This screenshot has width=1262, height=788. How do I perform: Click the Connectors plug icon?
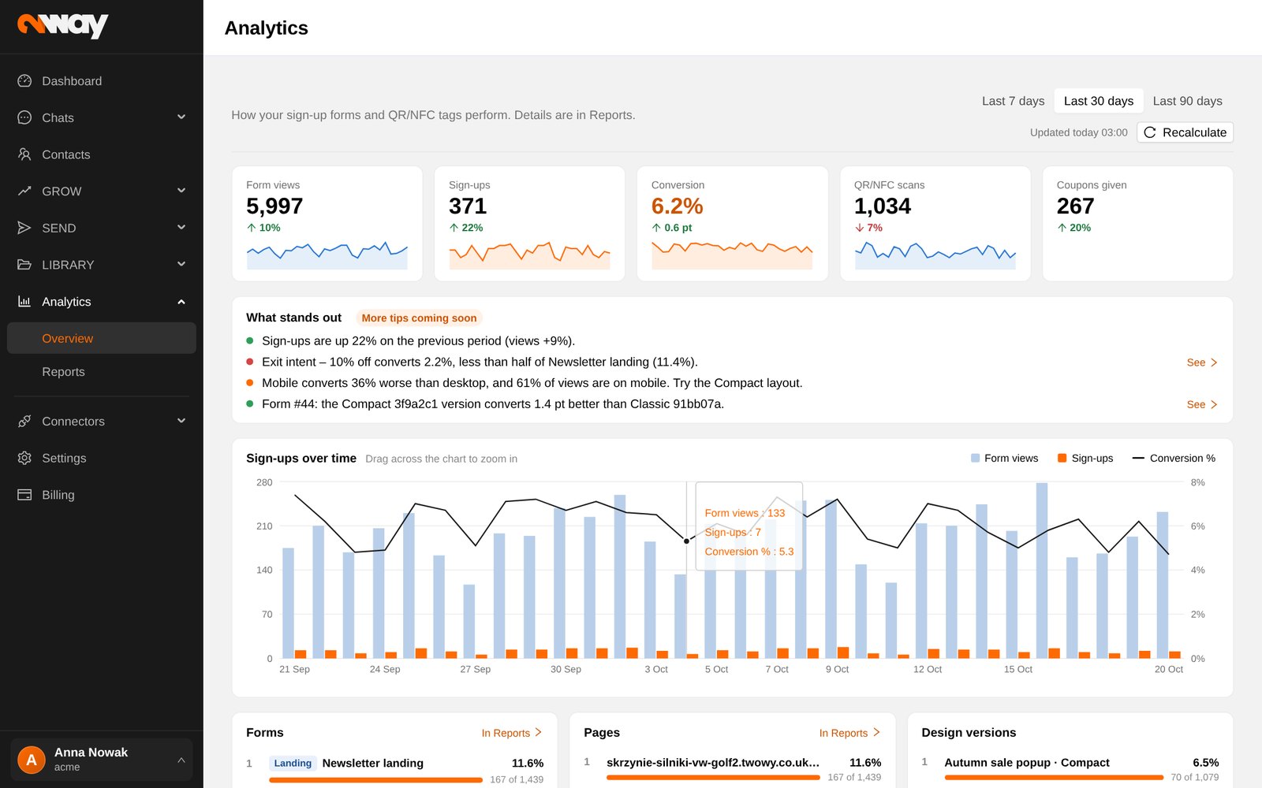pos(24,422)
